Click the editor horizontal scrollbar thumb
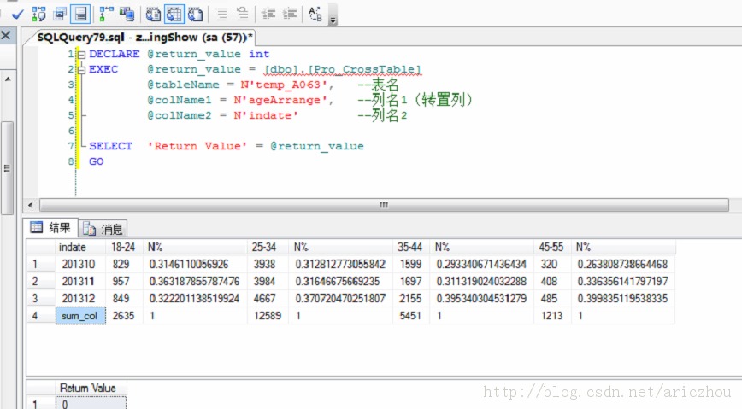Viewport: 742px width, 409px height. tap(384, 205)
